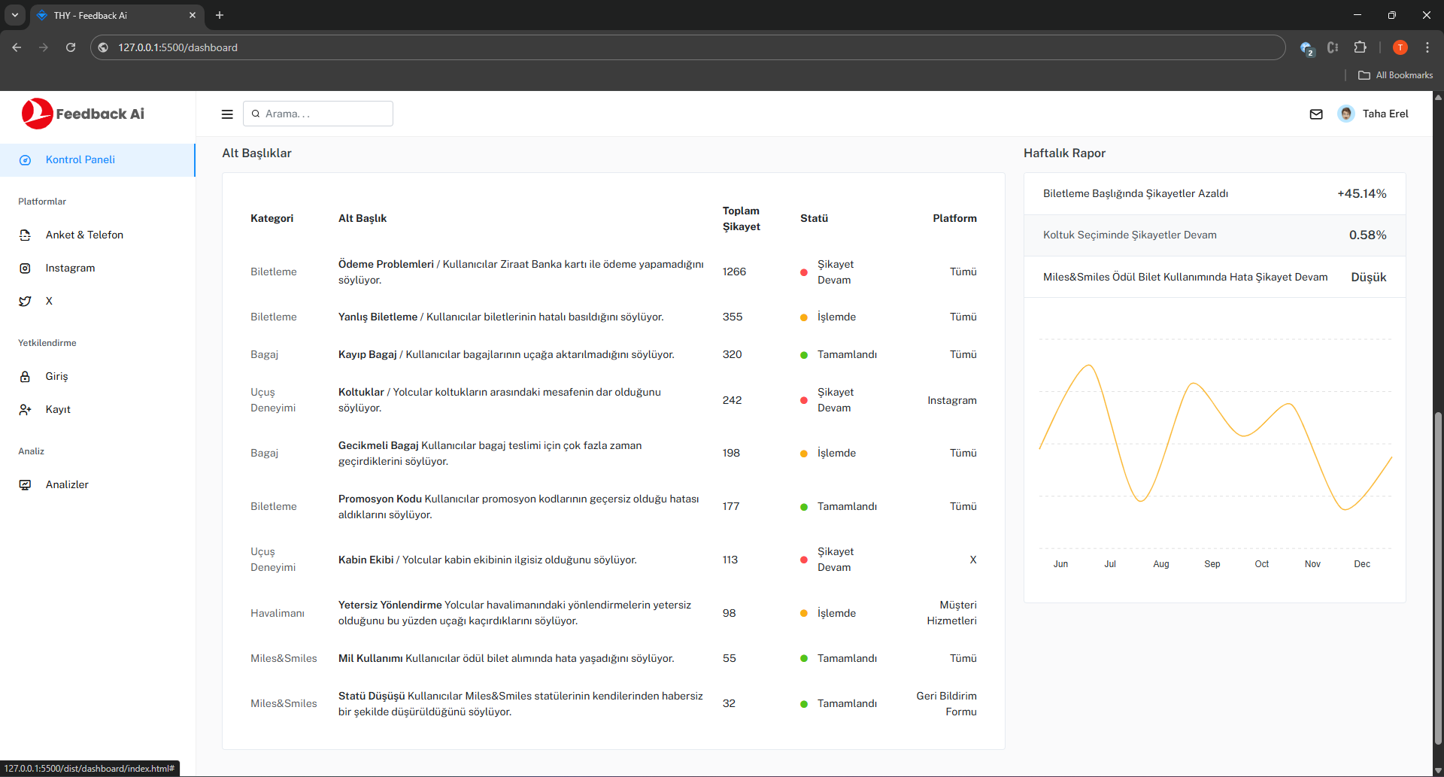This screenshot has width=1444, height=777.
Task: Click the search magnifier icon
Action: 256,114
